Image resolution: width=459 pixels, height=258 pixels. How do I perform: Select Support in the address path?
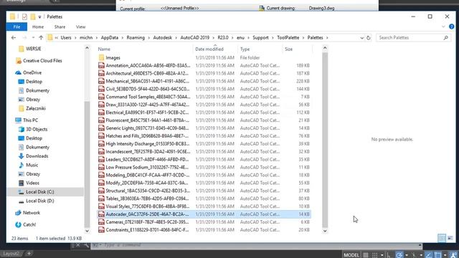(260, 38)
